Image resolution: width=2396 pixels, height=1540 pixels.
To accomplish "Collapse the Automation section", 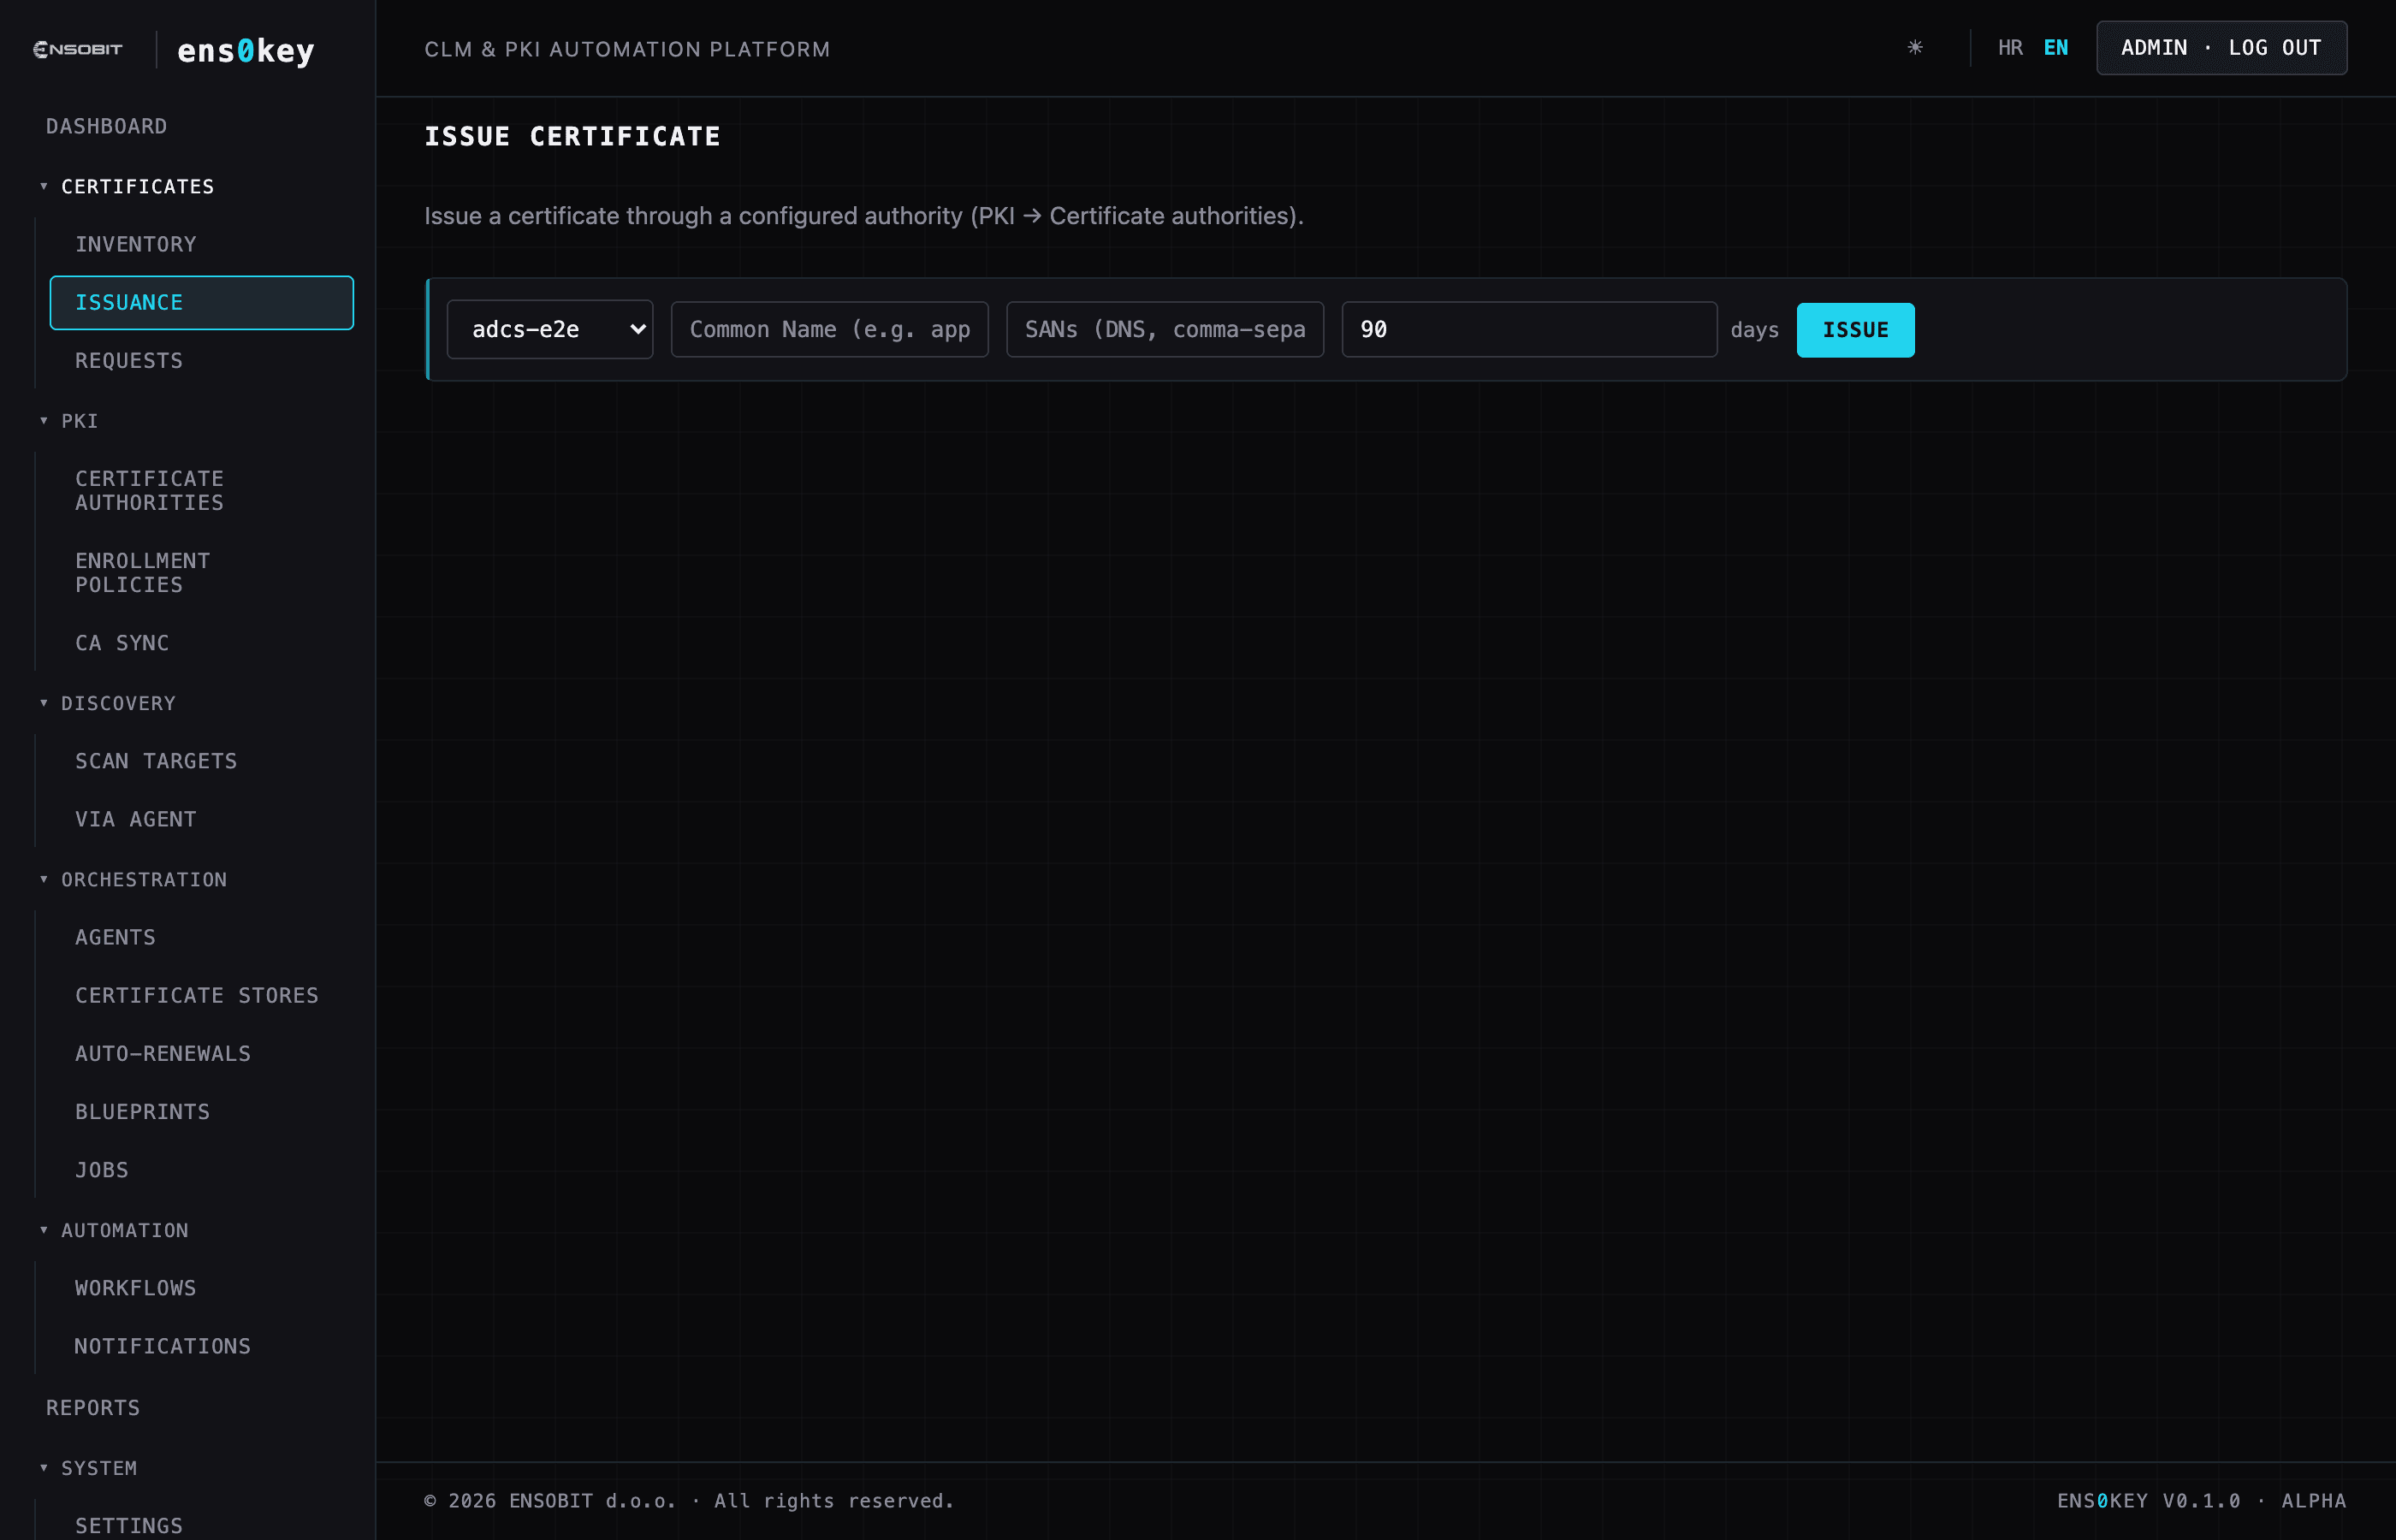I will tap(44, 1230).
